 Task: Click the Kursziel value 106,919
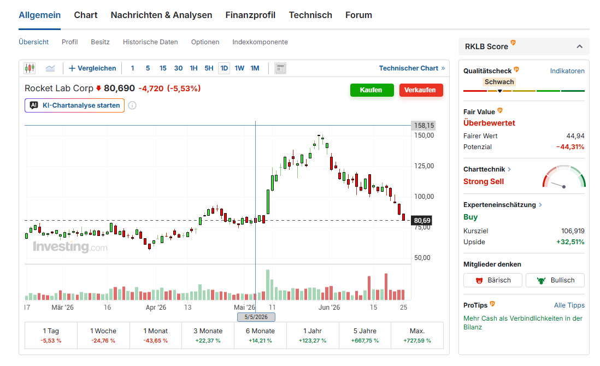click(x=573, y=231)
